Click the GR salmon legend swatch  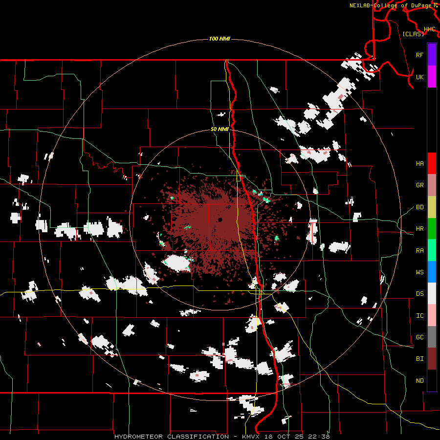[432, 185]
